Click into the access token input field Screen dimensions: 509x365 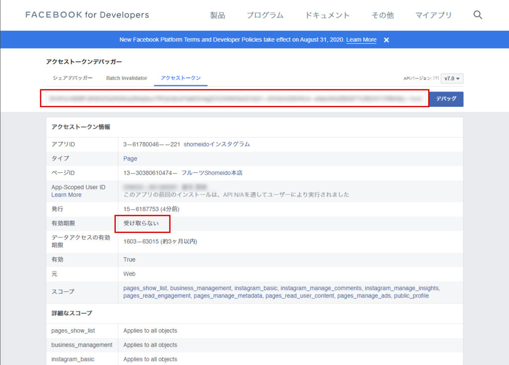coord(235,99)
